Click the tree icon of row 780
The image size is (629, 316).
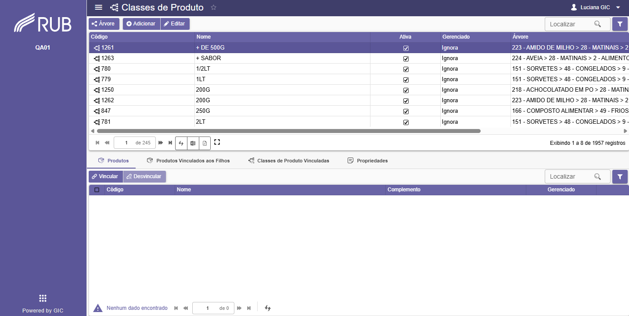pos(97,69)
